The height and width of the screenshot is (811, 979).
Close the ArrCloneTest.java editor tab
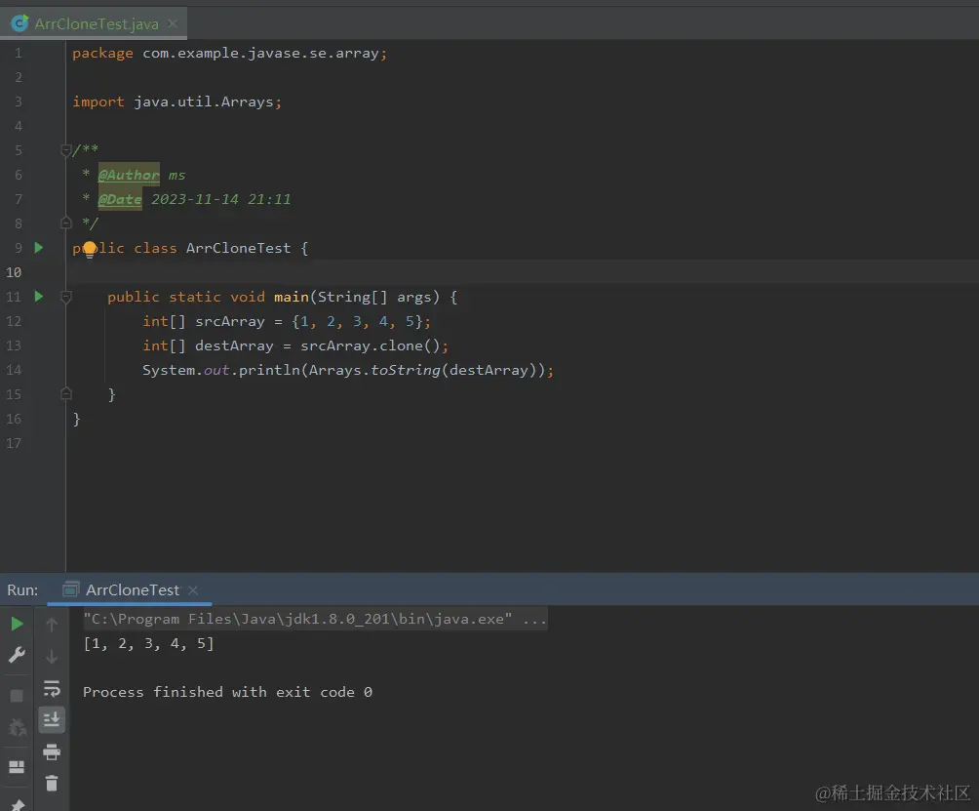click(x=173, y=23)
